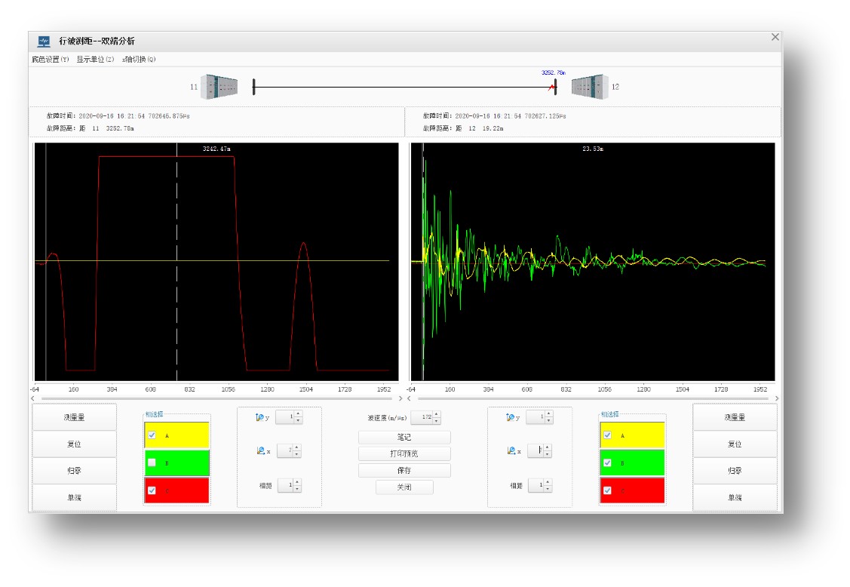The image size is (850, 587).
Task: Increase station 11 相距 value with up arrow
Action: click(x=297, y=482)
